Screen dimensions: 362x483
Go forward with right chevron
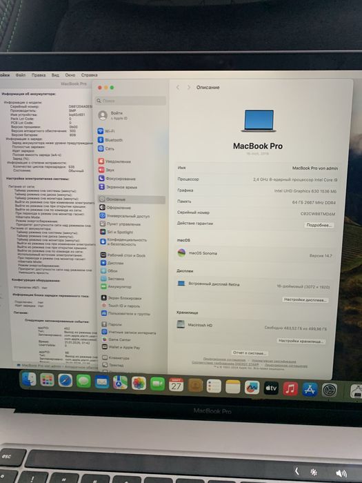pos(189,88)
